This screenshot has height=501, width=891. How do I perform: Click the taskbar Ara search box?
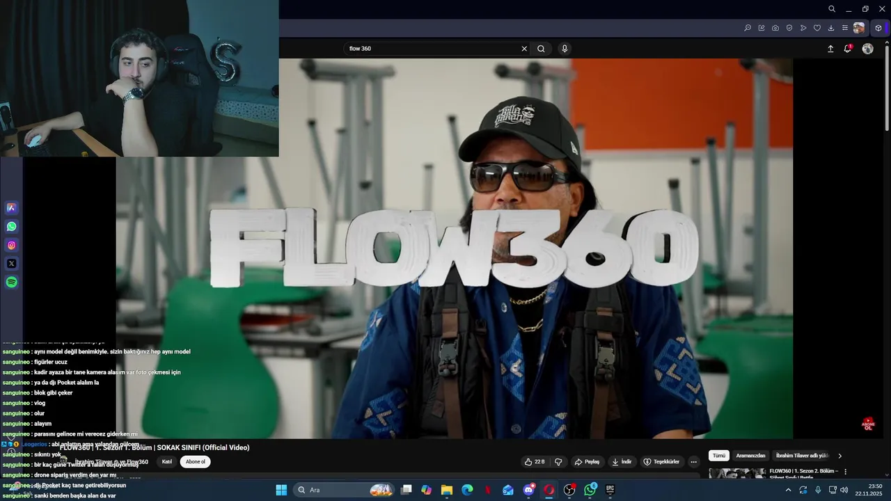click(345, 490)
